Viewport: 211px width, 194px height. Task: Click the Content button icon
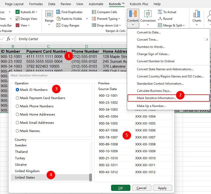click(133, 14)
